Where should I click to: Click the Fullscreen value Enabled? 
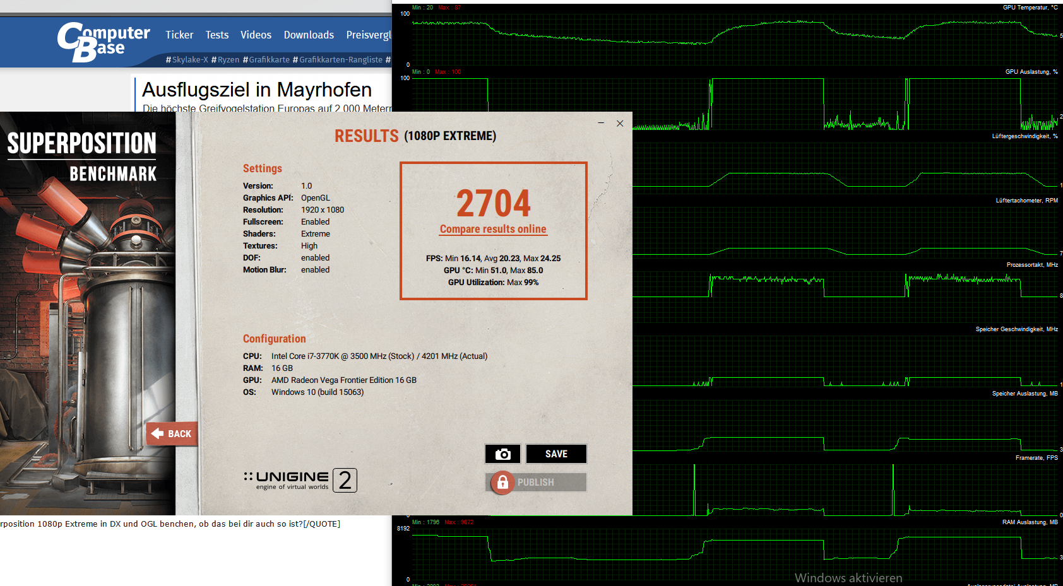tap(316, 221)
